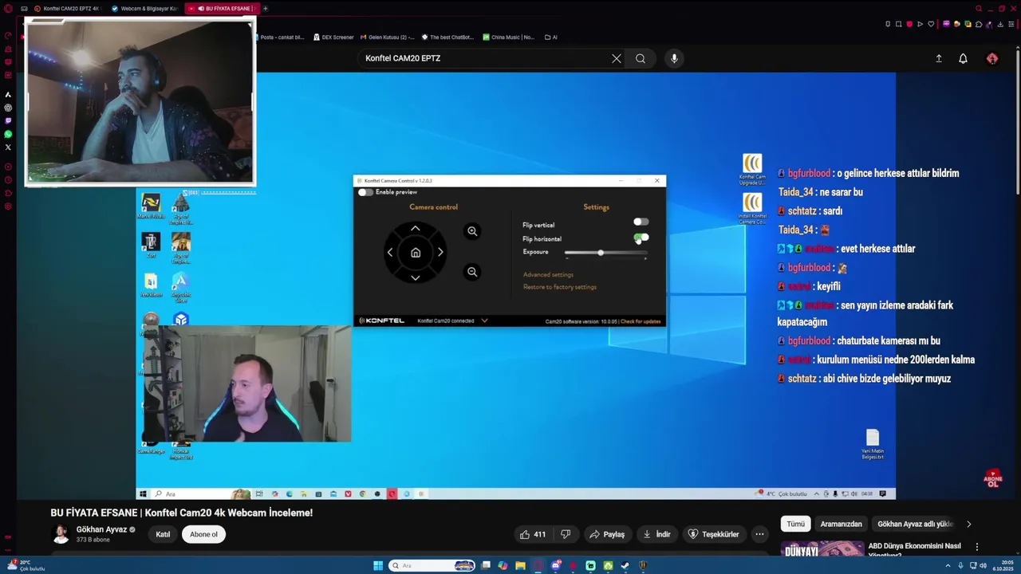The height and width of the screenshot is (574, 1021).
Task: Open browser downloads icon in toolbar
Action: [x=1000, y=24]
